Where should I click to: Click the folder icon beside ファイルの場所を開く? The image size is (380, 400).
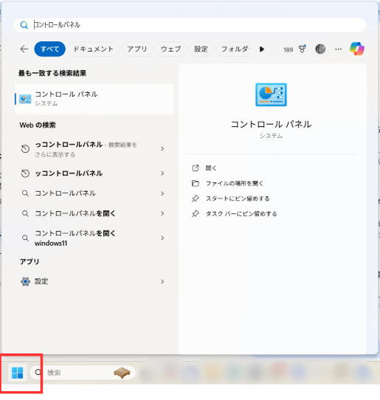[x=196, y=183]
